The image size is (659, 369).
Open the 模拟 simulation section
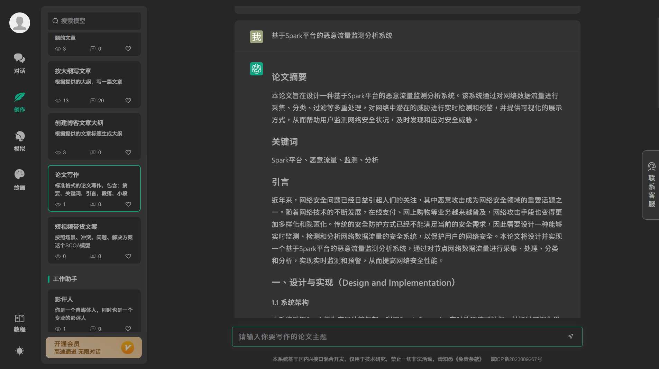click(19, 141)
